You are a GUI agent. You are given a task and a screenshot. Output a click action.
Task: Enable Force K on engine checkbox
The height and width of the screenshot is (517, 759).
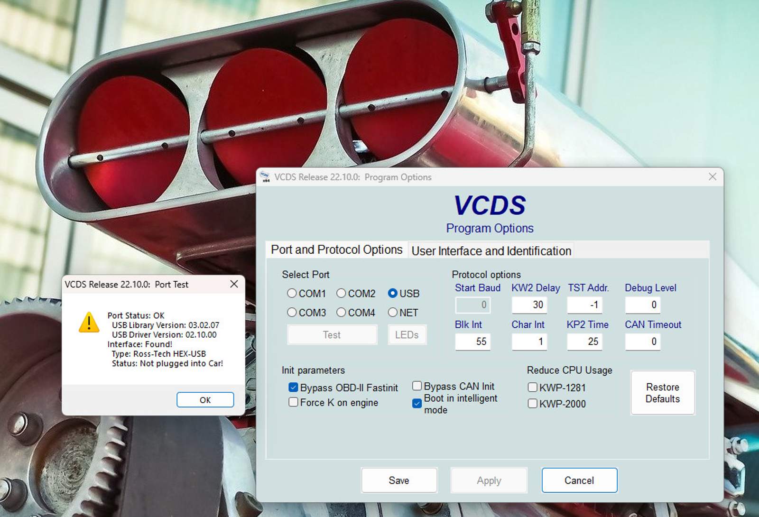[293, 402]
